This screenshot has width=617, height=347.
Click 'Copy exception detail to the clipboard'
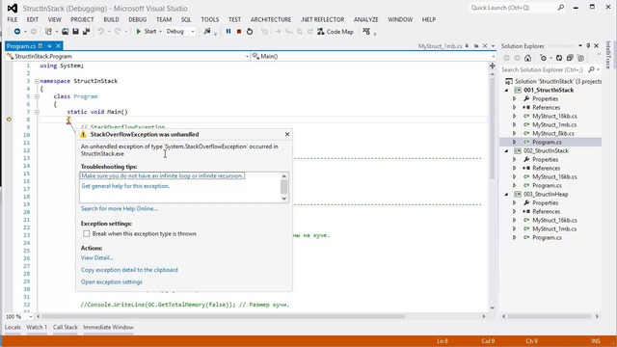[x=129, y=270]
